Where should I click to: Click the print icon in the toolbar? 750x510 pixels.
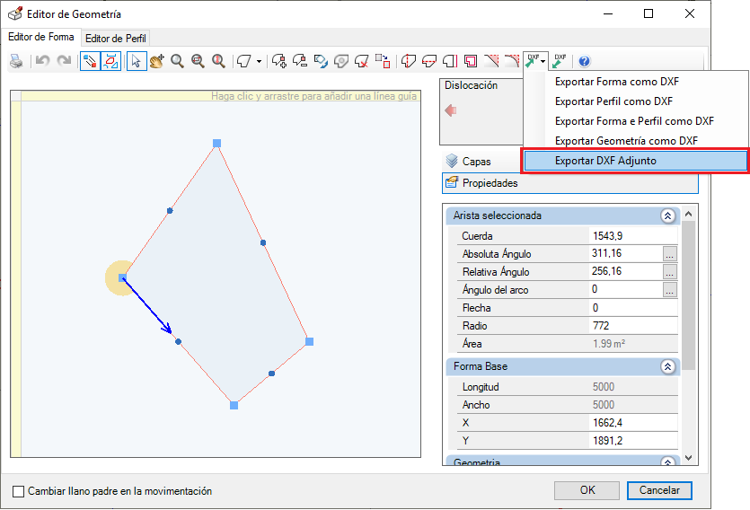coord(17,61)
